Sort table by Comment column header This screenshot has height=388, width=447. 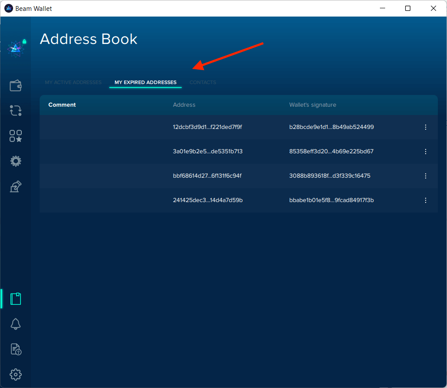(x=62, y=105)
